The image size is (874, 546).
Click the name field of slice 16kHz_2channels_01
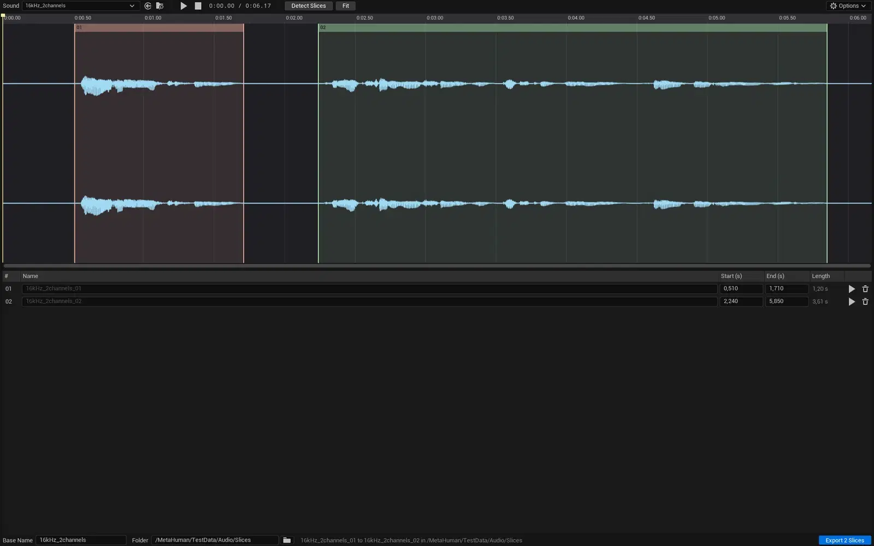point(369,288)
